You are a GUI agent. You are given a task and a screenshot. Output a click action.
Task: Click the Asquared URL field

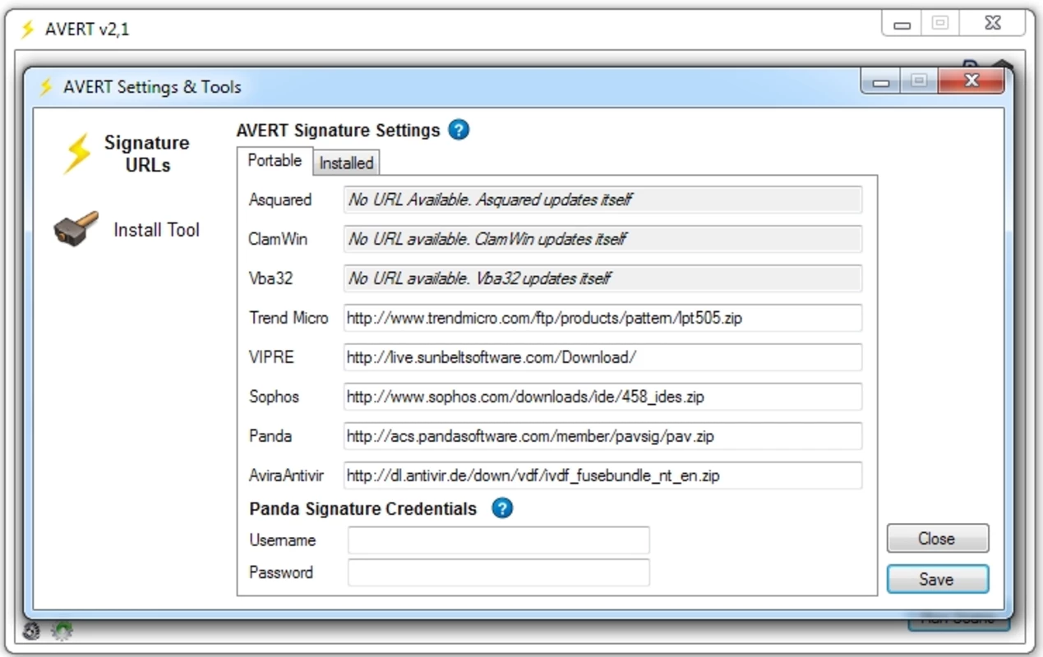pos(602,200)
